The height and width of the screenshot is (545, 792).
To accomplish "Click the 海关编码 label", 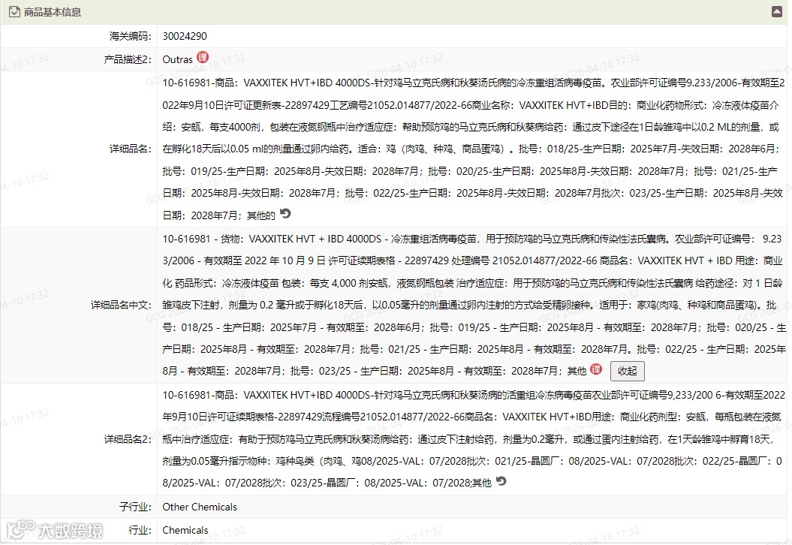I will click(x=131, y=36).
